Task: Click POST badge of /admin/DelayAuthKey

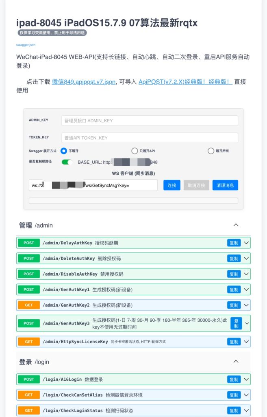Action: coord(29,243)
